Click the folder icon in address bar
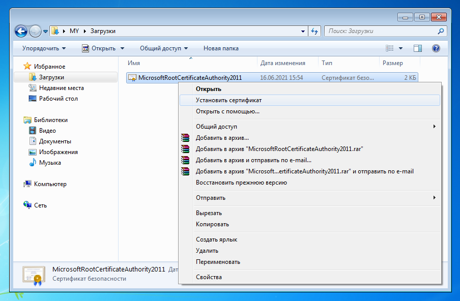460x301 pixels. 55,31
